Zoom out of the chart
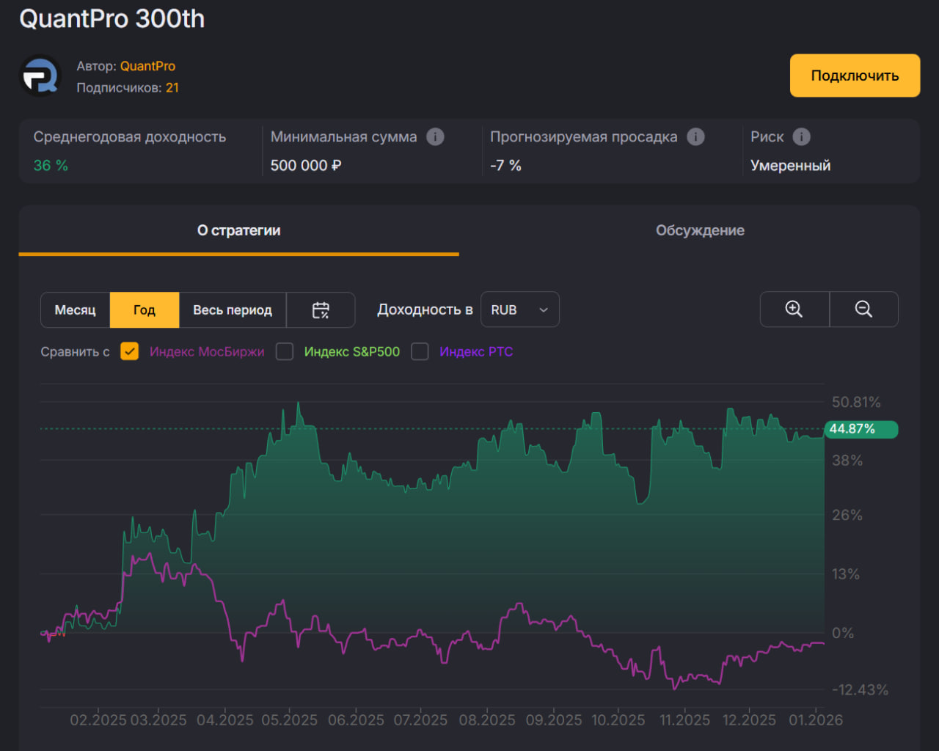939x751 pixels. pyautogui.click(x=863, y=309)
